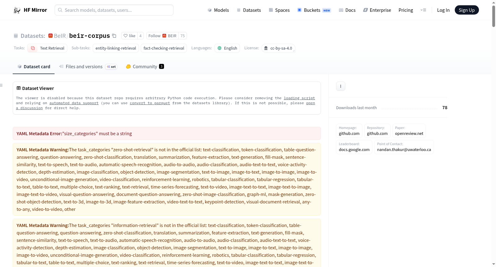Open Docs in the top navigation
This screenshot has width=496, height=267.
(x=347, y=10)
